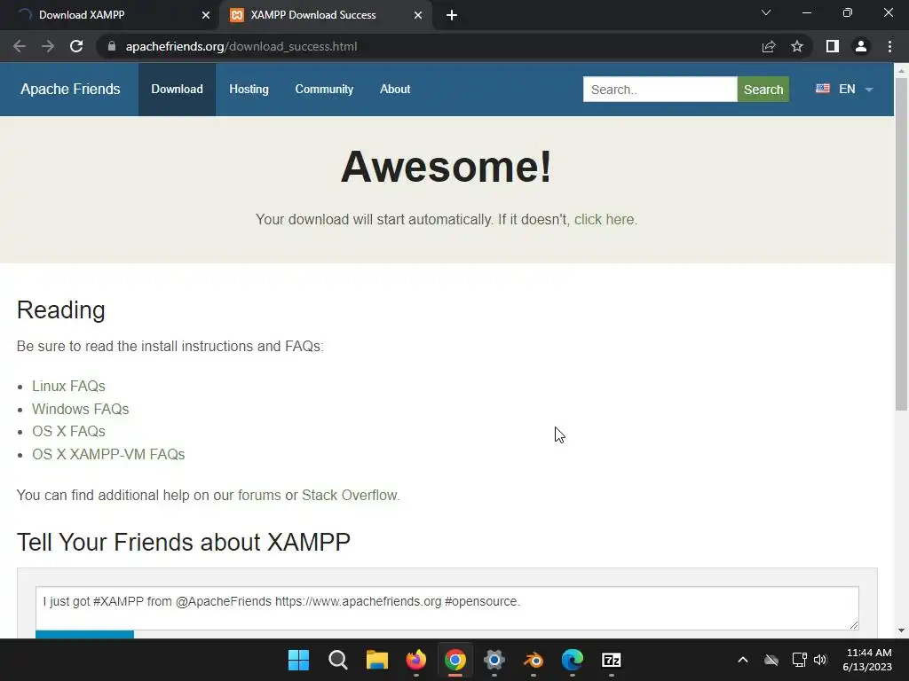The height and width of the screenshot is (681, 909).
Task: Bookmark this page with star icon
Action: click(797, 46)
